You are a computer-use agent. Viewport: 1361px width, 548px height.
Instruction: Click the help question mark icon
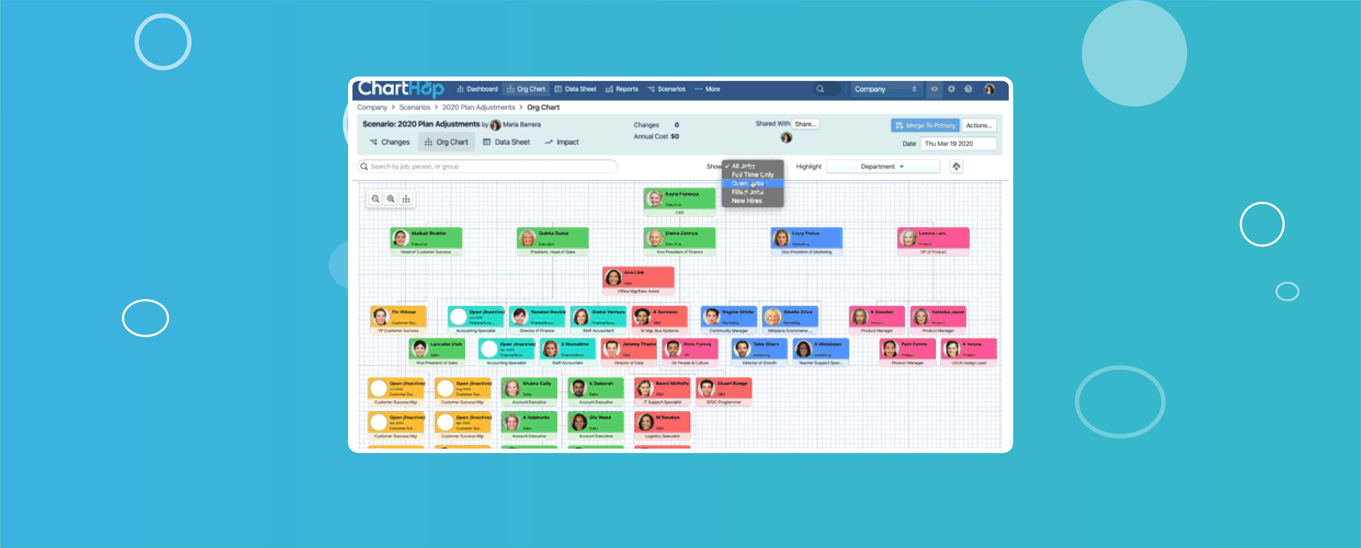click(x=968, y=89)
